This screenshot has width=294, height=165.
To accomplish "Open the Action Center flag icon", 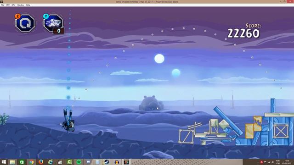I will [x=266, y=162].
